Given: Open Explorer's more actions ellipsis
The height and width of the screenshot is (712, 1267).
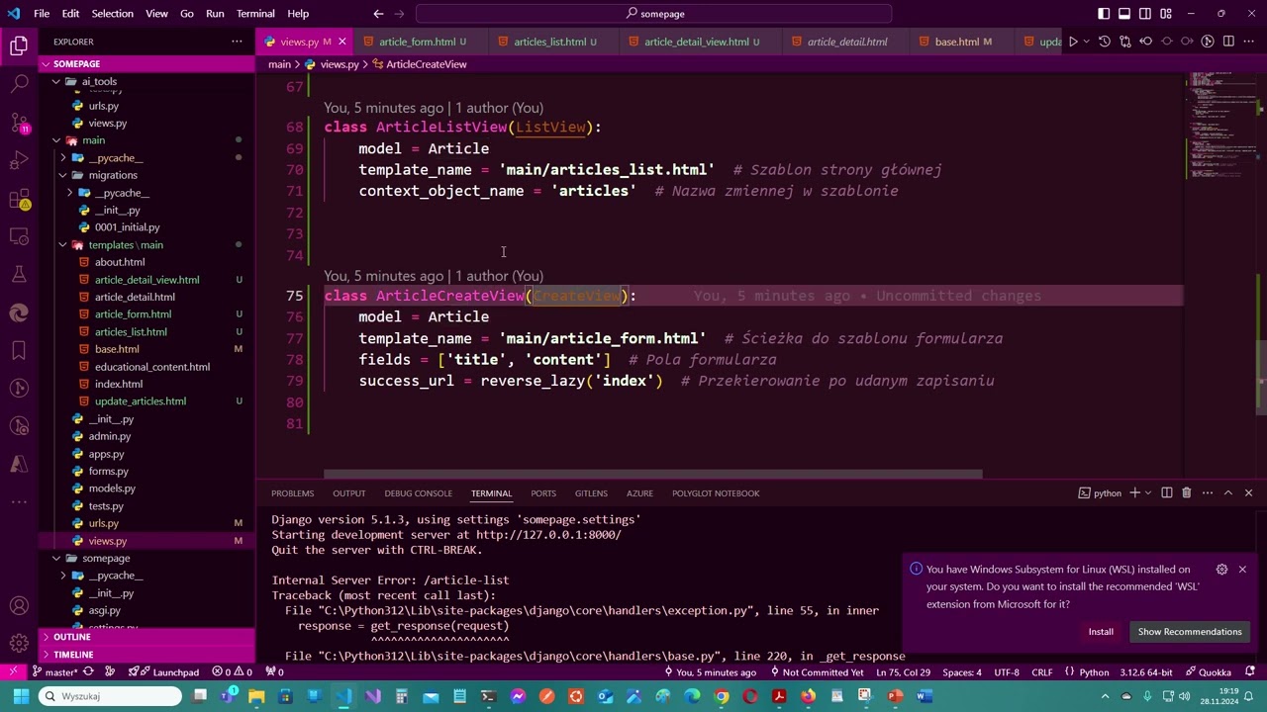Looking at the screenshot, I should coord(237,42).
